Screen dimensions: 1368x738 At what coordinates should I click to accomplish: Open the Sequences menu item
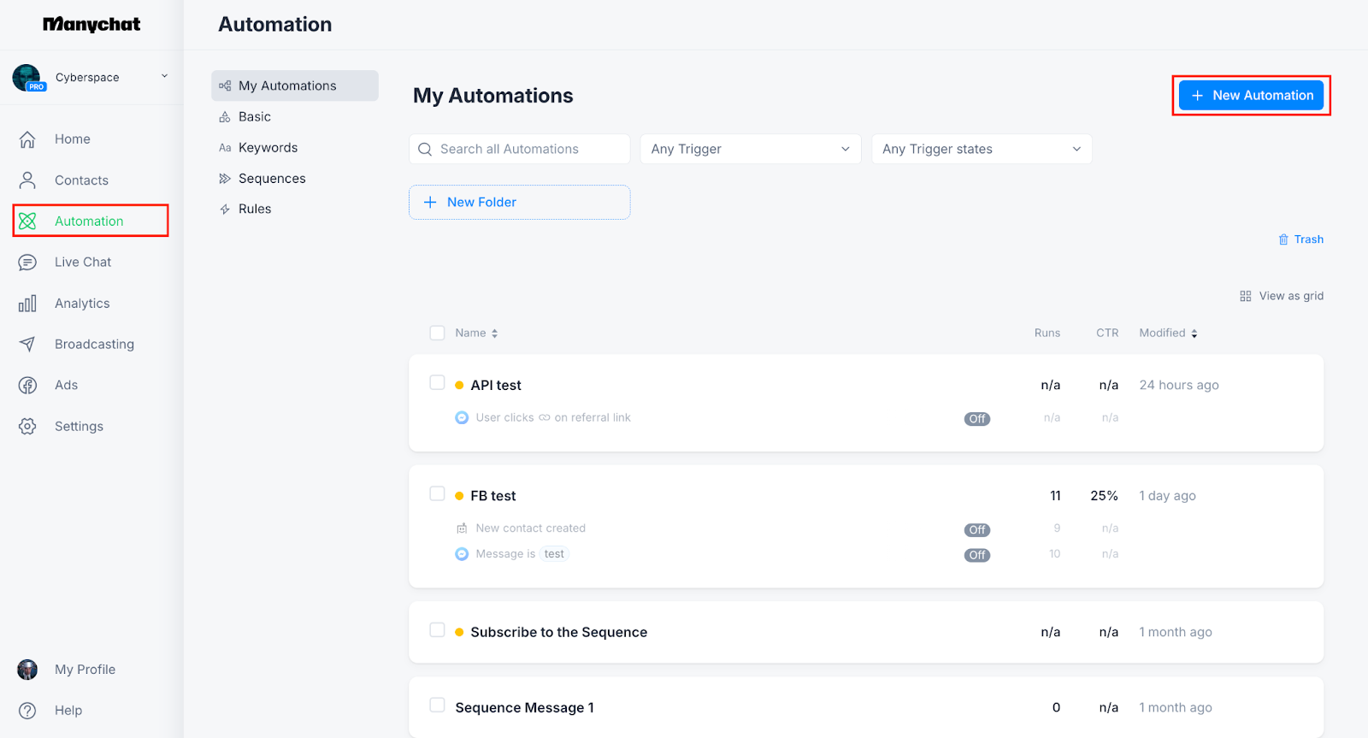(x=271, y=179)
